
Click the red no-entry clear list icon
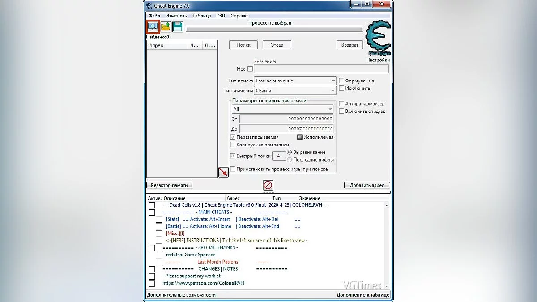tap(268, 185)
